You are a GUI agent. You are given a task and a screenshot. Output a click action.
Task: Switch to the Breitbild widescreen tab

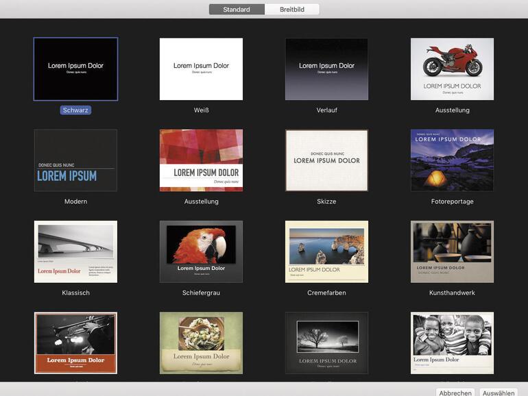point(292,10)
